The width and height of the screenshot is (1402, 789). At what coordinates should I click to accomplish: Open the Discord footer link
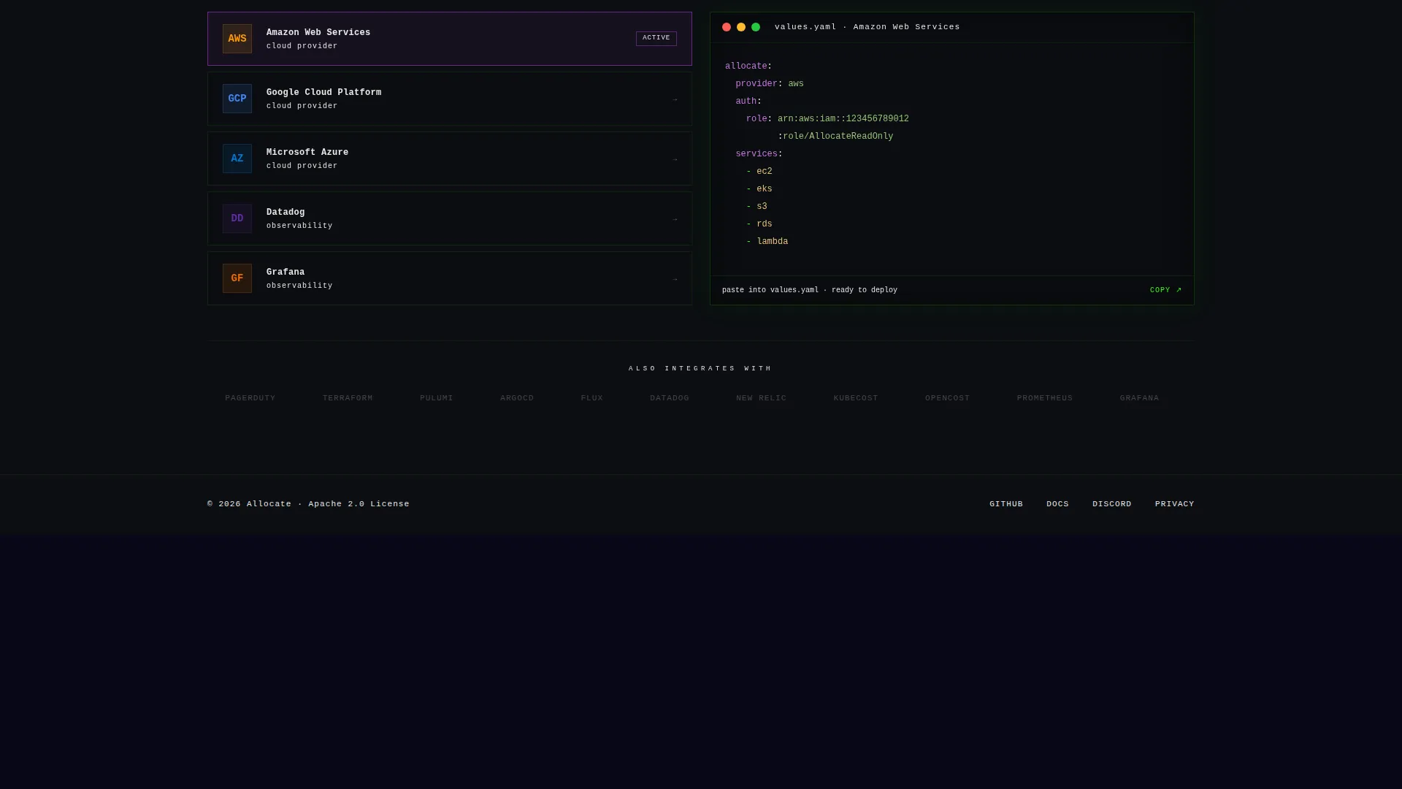[x=1112, y=504]
